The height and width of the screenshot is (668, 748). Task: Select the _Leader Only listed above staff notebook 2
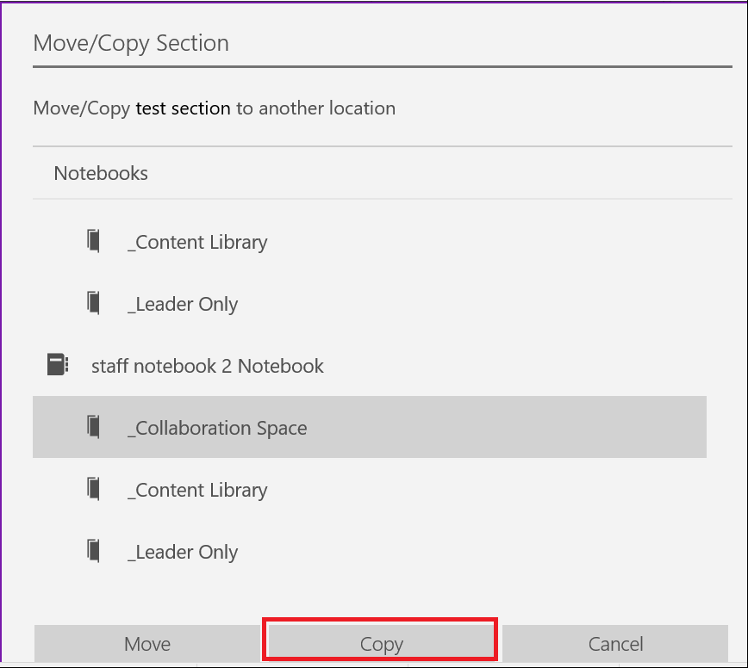[369, 304]
